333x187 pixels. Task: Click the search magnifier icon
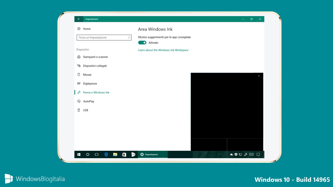129,38
